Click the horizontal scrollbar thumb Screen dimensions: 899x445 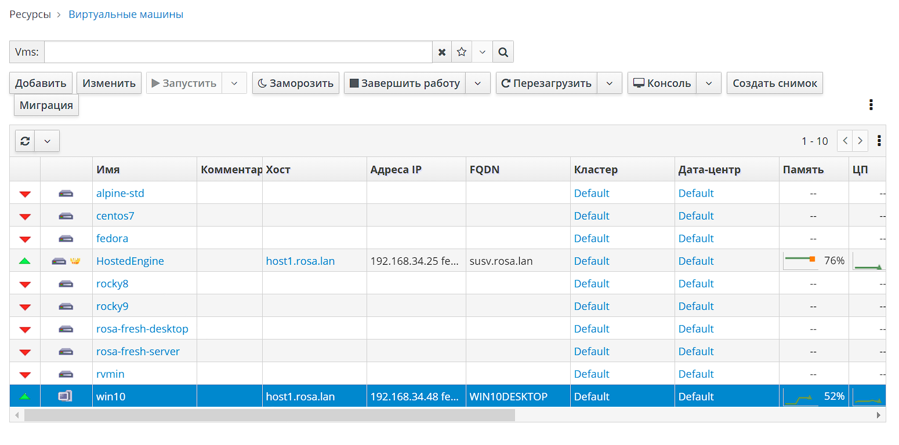tap(269, 415)
